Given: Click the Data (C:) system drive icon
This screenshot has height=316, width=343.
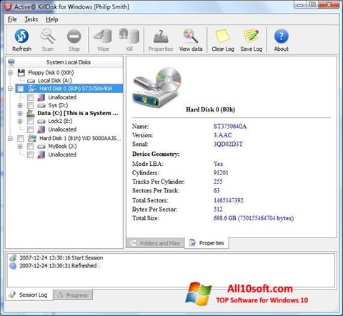Looking at the screenshot, I should [x=31, y=113].
